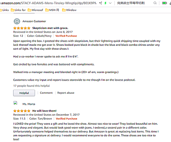Open the MSN bookmark folder
The image size is (171, 142).
51,10
